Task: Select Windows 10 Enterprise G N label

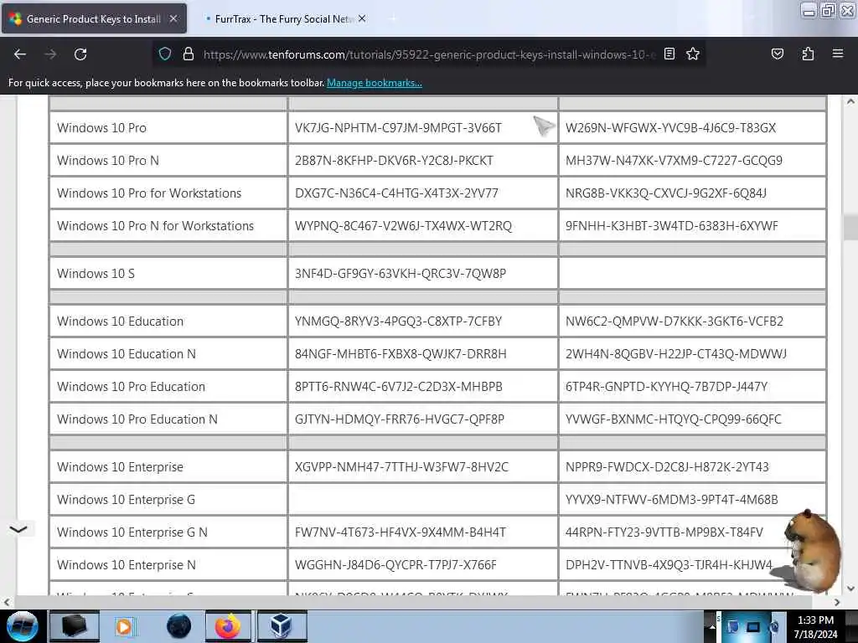Action: click(132, 532)
